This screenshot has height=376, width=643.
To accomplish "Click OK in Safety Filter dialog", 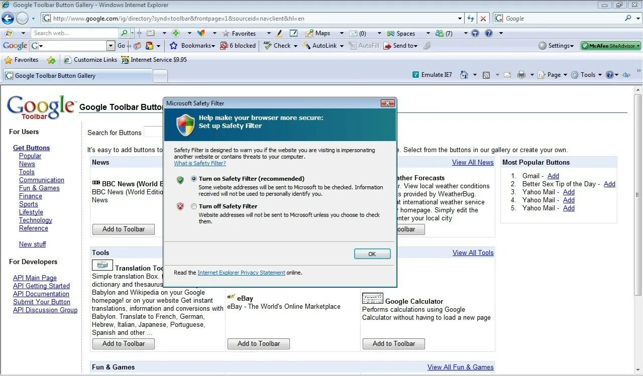I will [372, 254].
